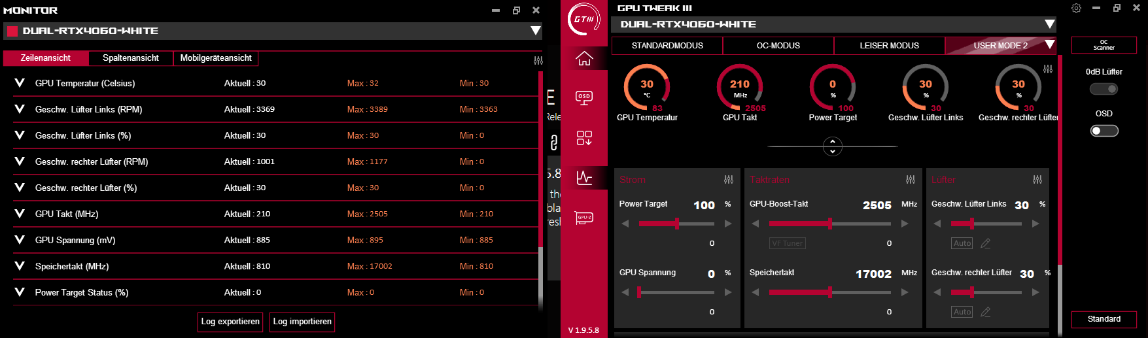The height and width of the screenshot is (338, 1148).
Task: Increase Power Target with right arrow
Action: click(x=728, y=224)
